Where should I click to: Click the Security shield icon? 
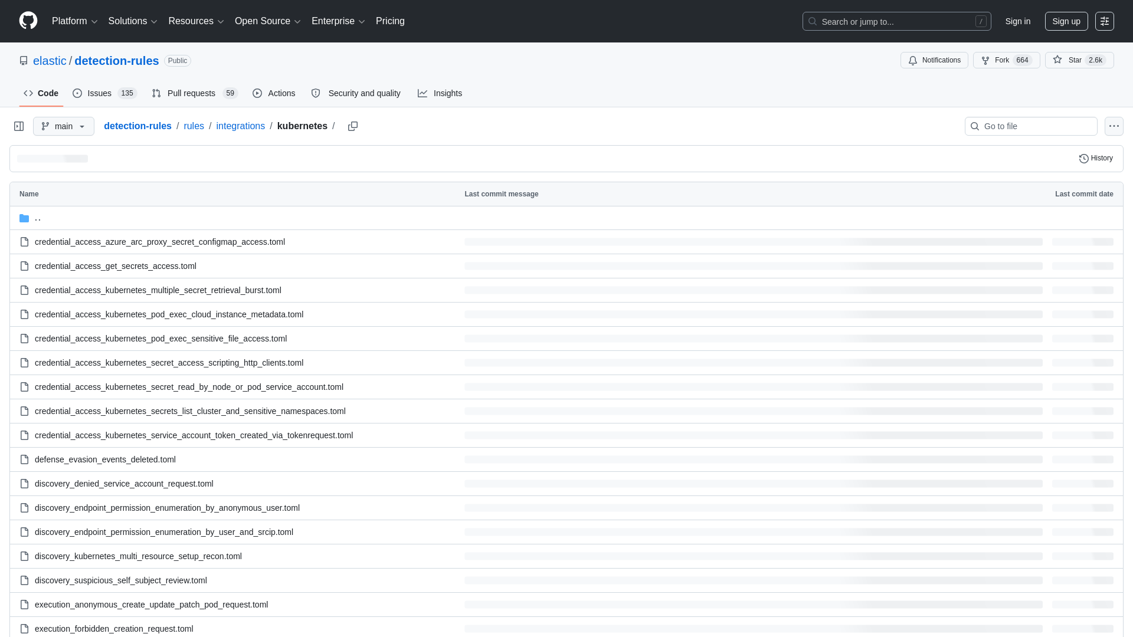[316, 93]
